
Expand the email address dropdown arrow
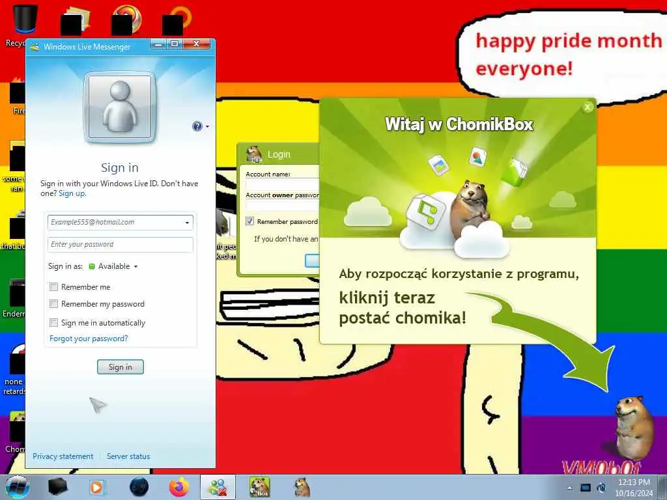click(x=187, y=223)
